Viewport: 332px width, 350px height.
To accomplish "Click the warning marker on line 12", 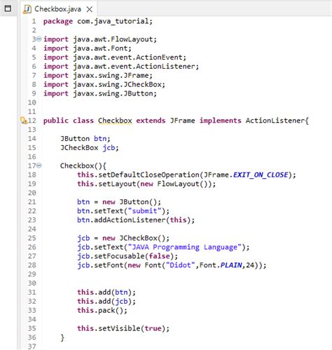I will [24, 121].
